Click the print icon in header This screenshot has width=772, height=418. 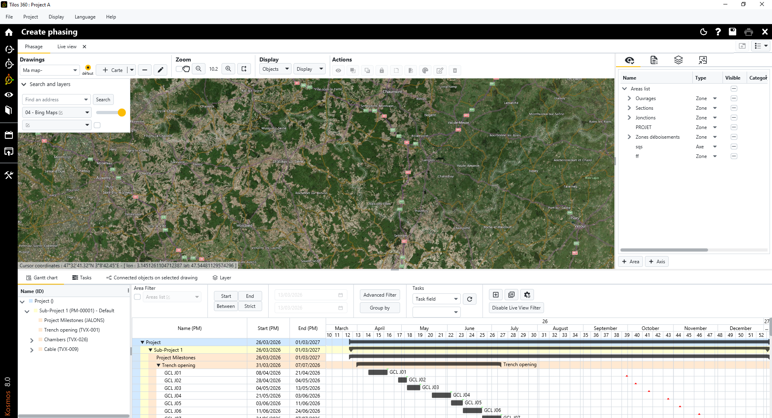(x=749, y=32)
